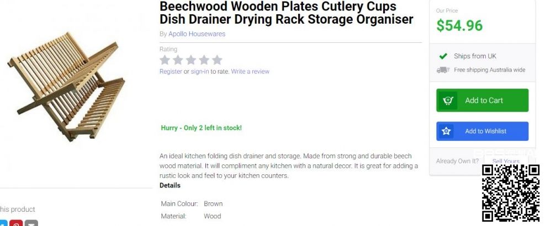Screen dimensions: 551x226
Task: Click the green Ships from UK checkmark
Action: [x=443, y=56]
